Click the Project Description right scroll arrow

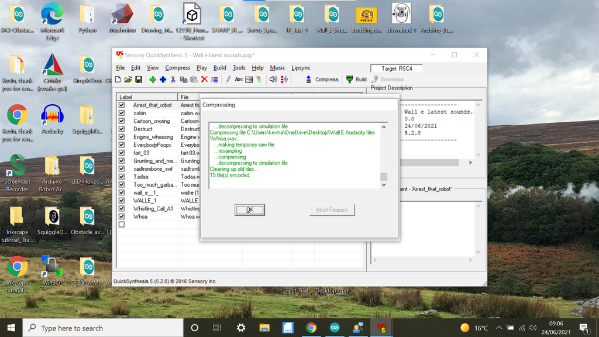pyautogui.click(x=470, y=163)
